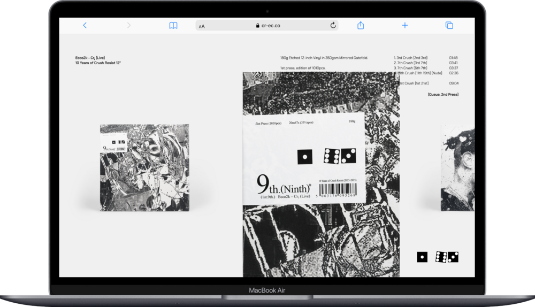Tap the Share icon in toolbar
This screenshot has width=535, height=307.
click(x=361, y=25)
